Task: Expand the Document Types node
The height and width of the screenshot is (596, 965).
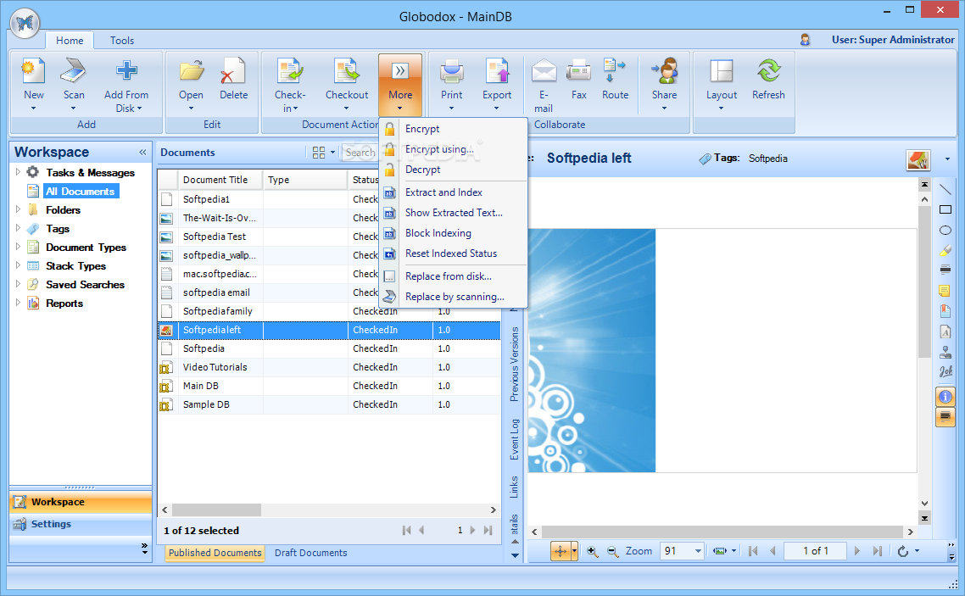Action: (x=18, y=247)
